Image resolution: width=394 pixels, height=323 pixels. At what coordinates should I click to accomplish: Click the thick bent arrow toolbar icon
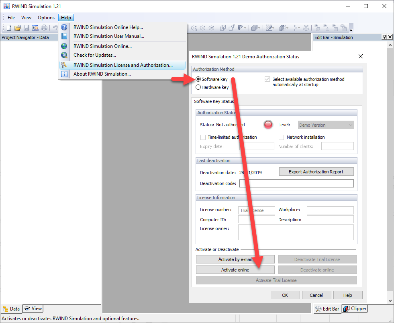pyautogui.click(x=240, y=28)
